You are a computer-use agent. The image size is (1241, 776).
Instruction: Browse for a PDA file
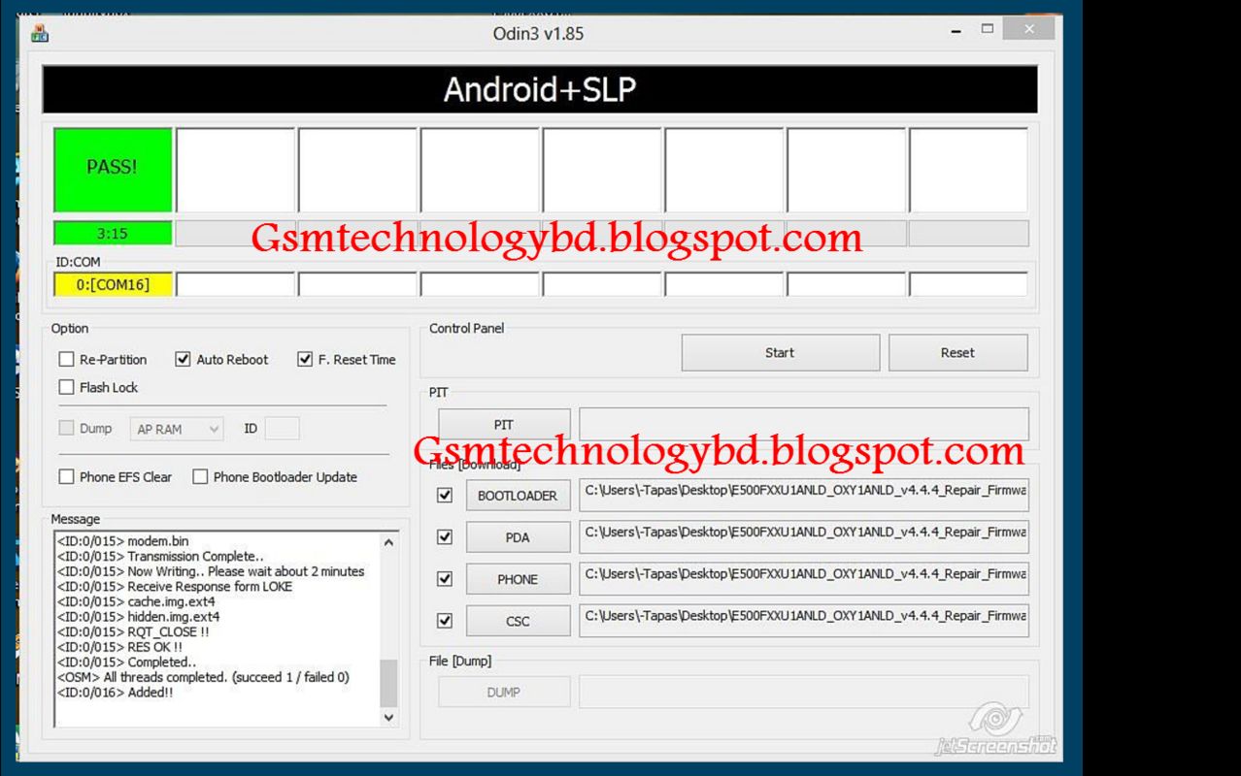(518, 537)
